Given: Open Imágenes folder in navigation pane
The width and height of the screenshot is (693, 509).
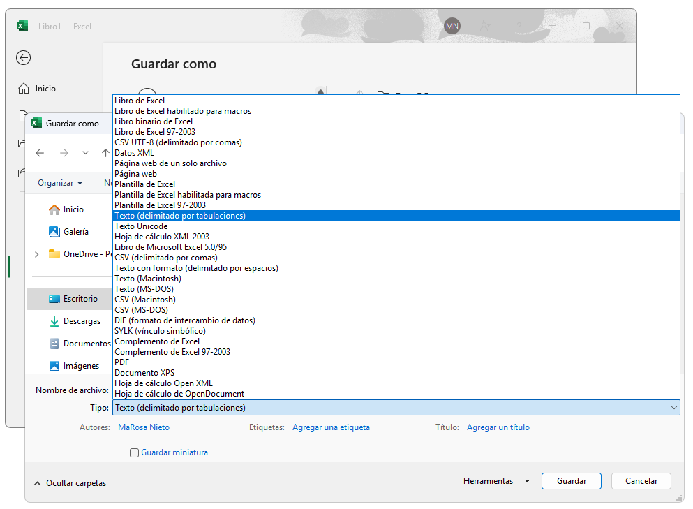Looking at the screenshot, I should tap(74, 366).
